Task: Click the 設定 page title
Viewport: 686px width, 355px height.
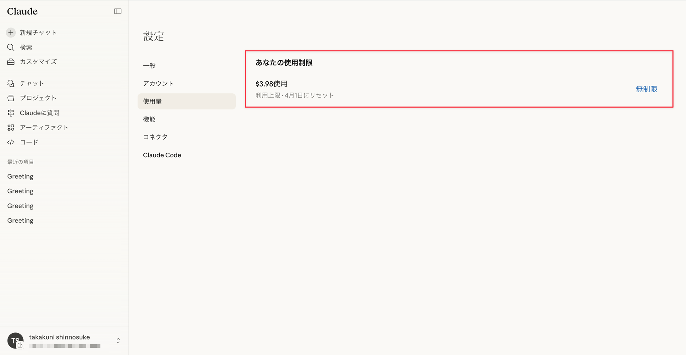Action: [x=154, y=36]
